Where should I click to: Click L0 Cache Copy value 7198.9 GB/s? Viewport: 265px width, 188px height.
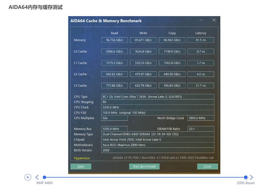172,52
